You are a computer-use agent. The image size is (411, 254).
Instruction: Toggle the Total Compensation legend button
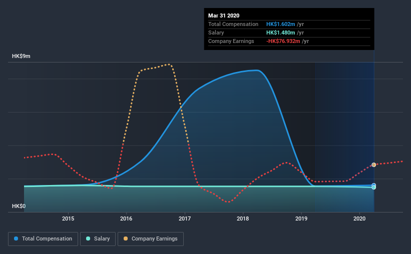click(x=43, y=239)
